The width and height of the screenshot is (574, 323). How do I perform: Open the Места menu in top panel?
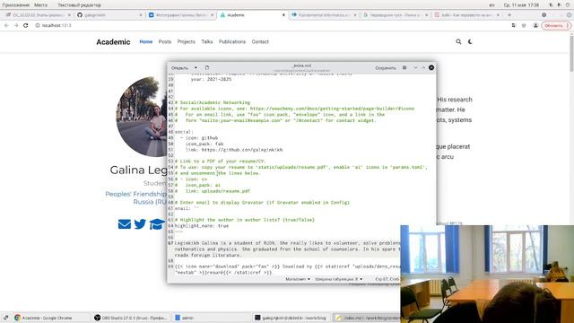coord(40,5)
